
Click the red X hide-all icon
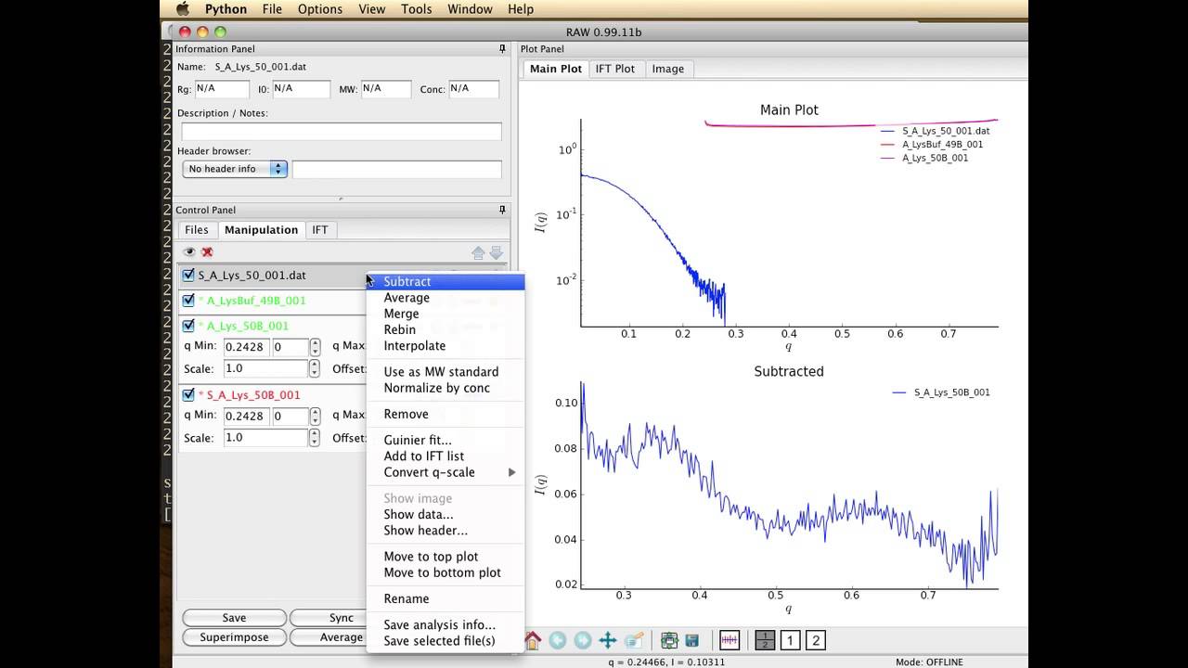207,251
